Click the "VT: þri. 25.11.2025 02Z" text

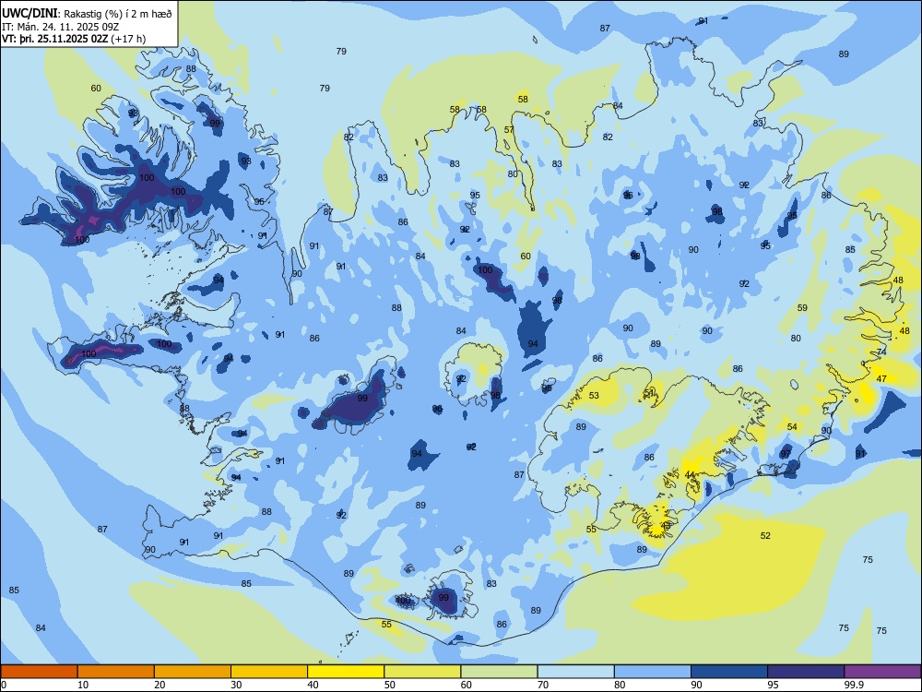(54, 39)
